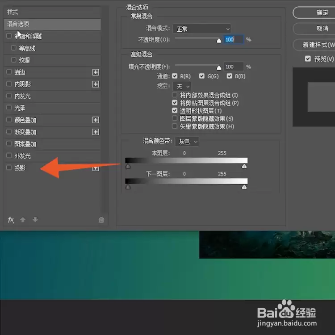This screenshot has height=335, width=335.
Task: Select 混合选项 in the styles list
Action: click(52, 24)
